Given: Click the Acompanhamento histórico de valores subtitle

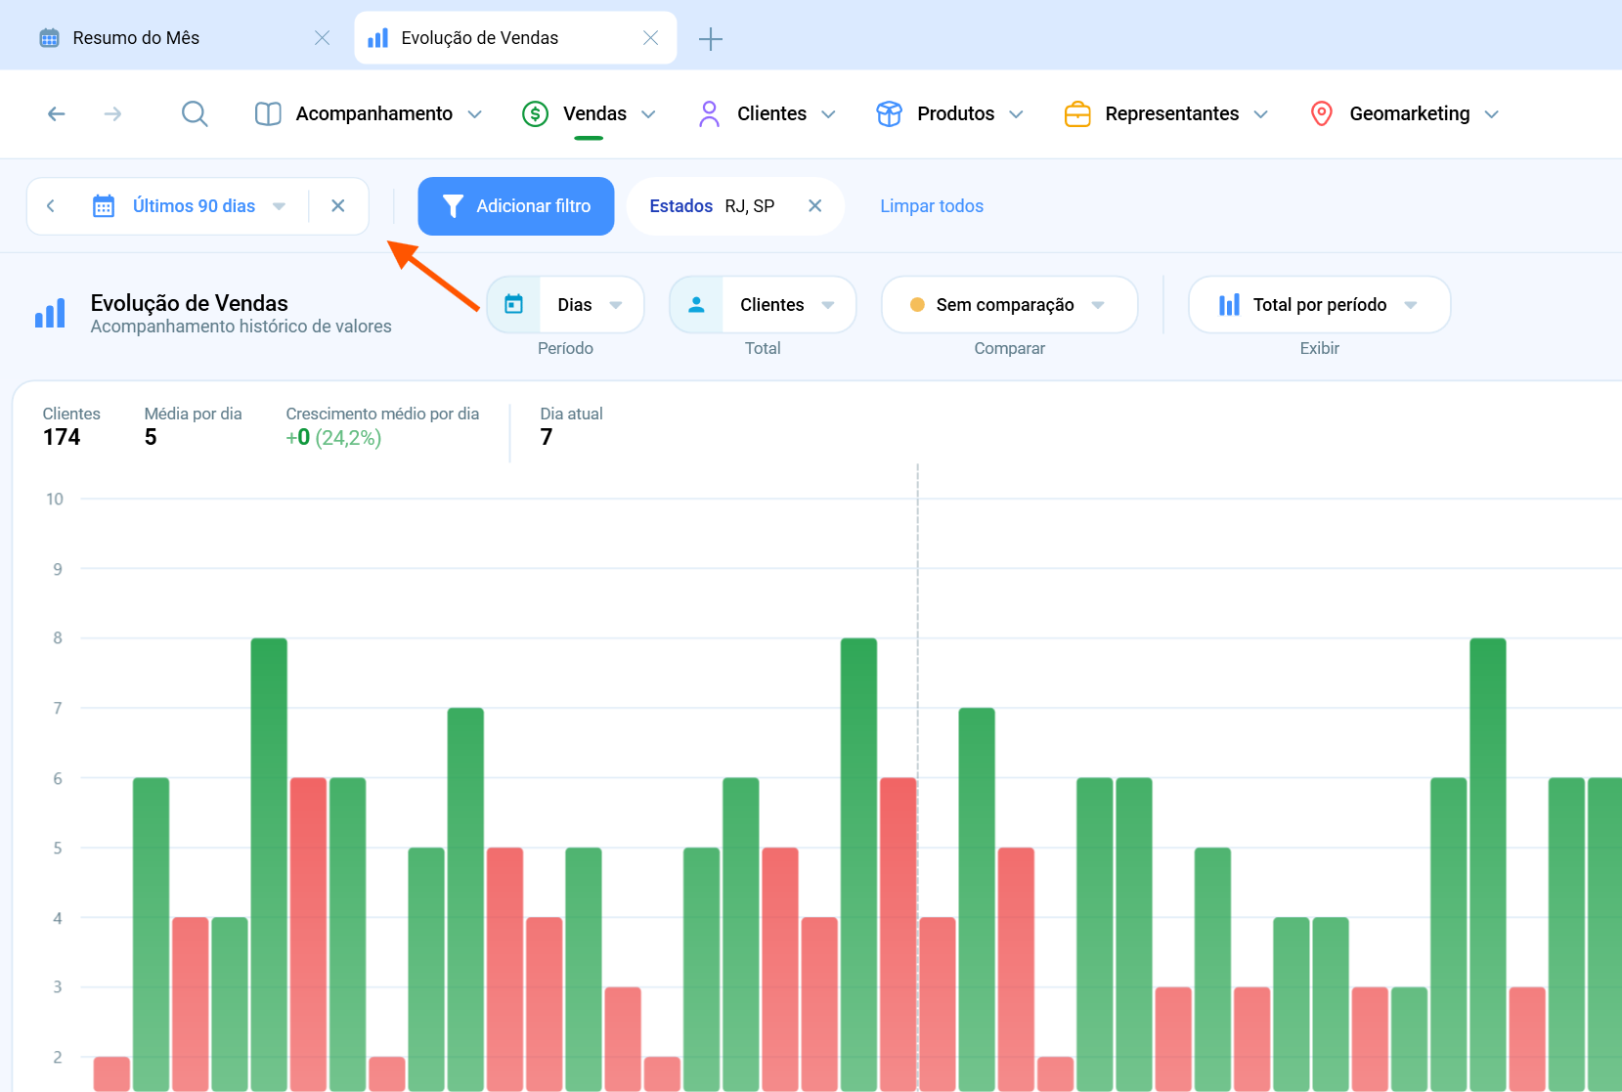Looking at the screenshot, I should 241,327.
